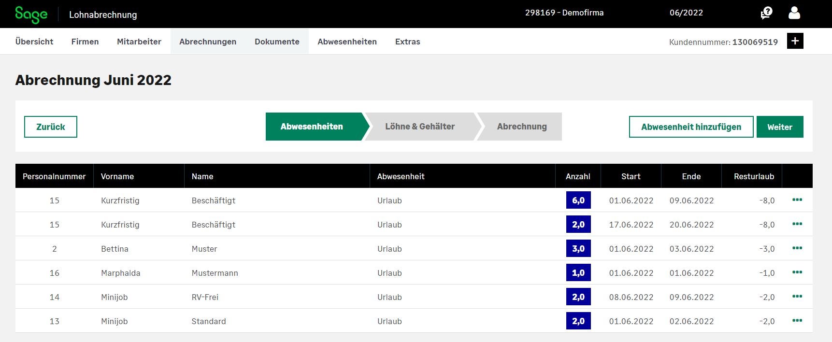Open the help chat icon

pos(766,13)
